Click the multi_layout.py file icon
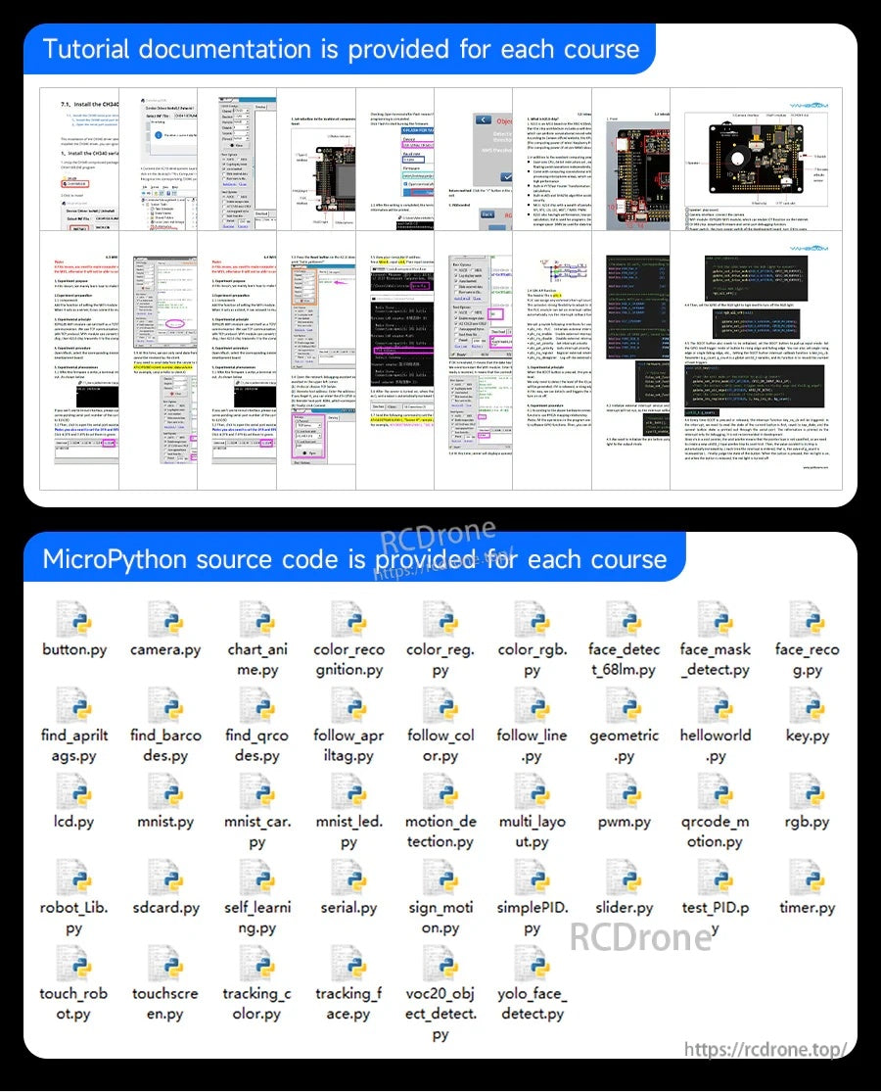The height and width of the screenshot is (1092, 881). click(x=533, y=791)
